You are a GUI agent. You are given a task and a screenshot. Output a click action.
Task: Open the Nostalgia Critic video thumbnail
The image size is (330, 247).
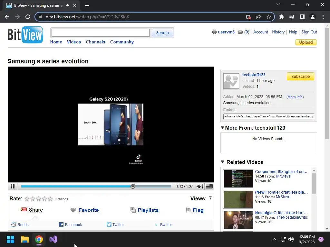pyautogui.click(x=238, y=220)
